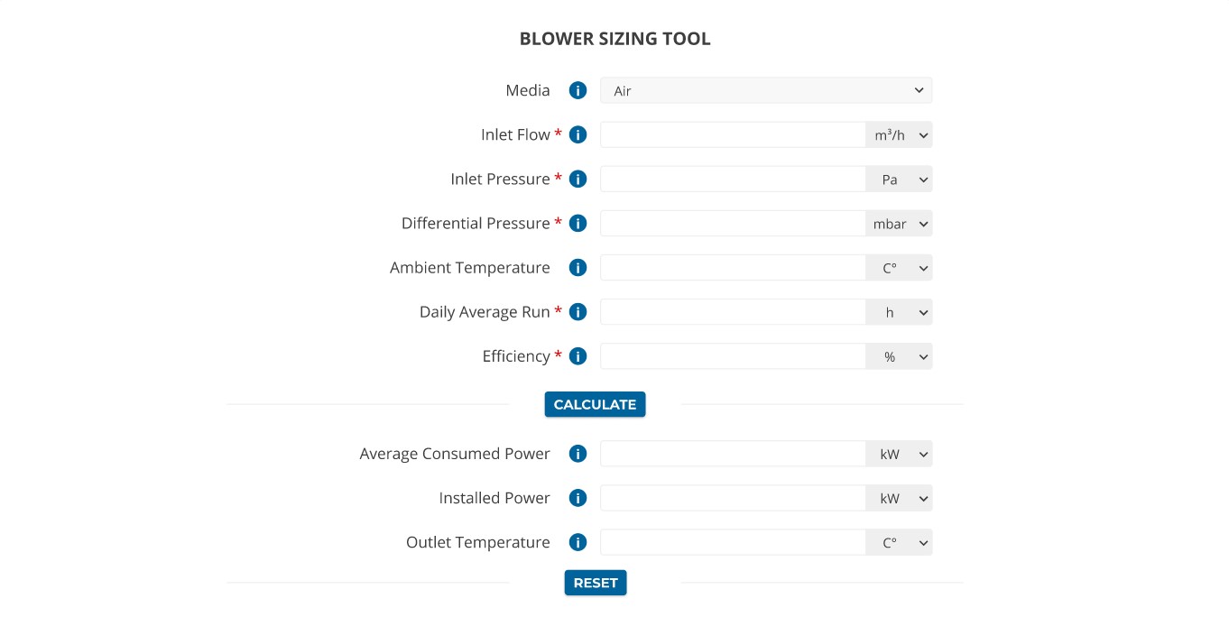Click the Efficiency input field
The image size is (1229, 617).
pos(733,355)
